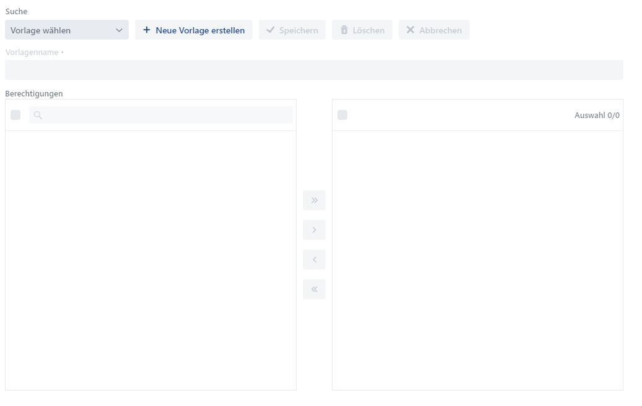Viewport: 642px width, 406px height.
Task: Move selected permission right with single arrow
Action: coord(314,230)
